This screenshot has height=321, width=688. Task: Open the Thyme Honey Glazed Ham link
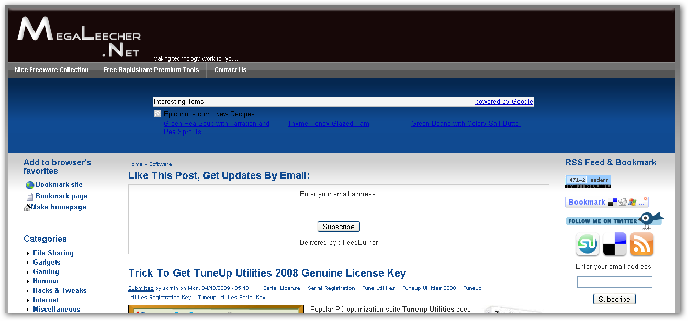[x=328, y=124]
